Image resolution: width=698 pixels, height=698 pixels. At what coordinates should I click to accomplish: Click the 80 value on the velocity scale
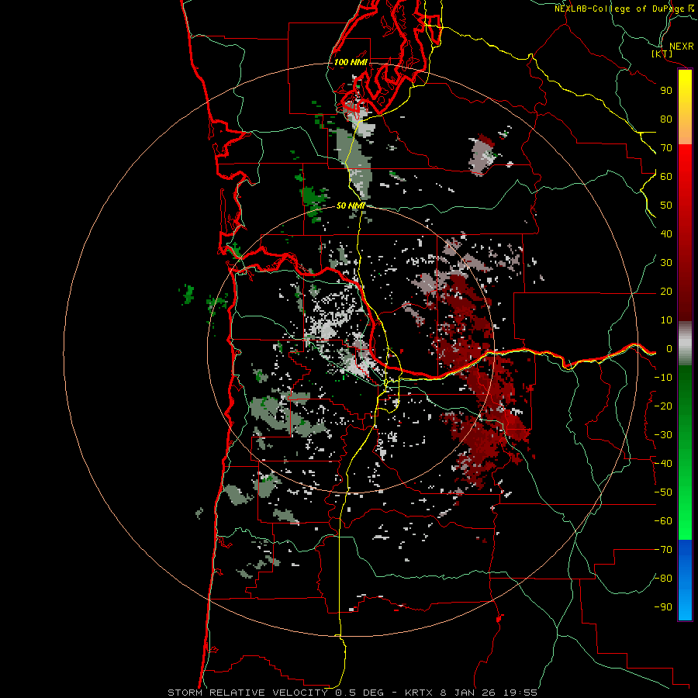(x=666, y=119)
